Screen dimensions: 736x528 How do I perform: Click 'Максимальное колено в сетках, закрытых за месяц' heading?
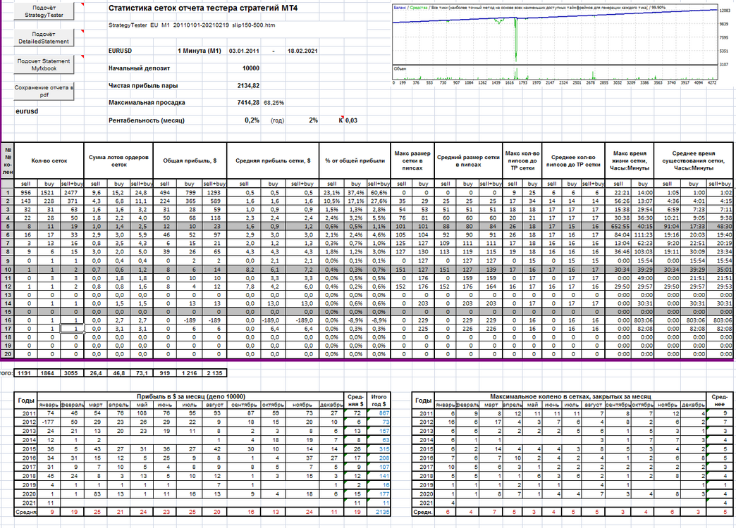pos(570,396)
